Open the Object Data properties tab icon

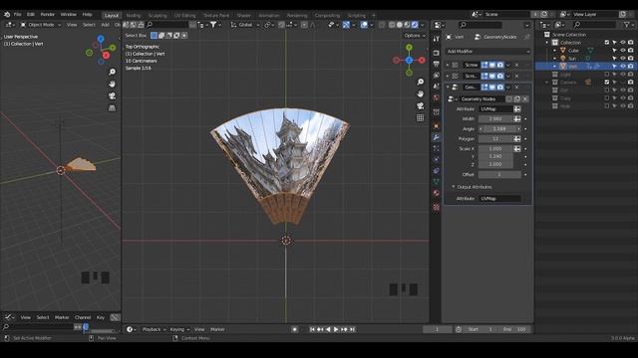(437, 181)
